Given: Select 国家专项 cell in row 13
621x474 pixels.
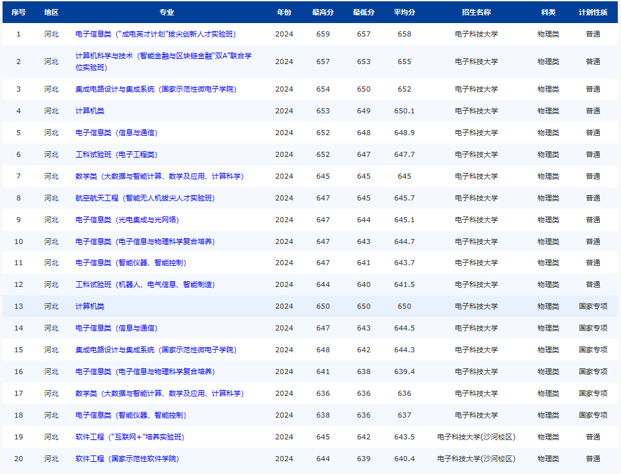Looking at the screenshot, I should click(x=593, y=306).
